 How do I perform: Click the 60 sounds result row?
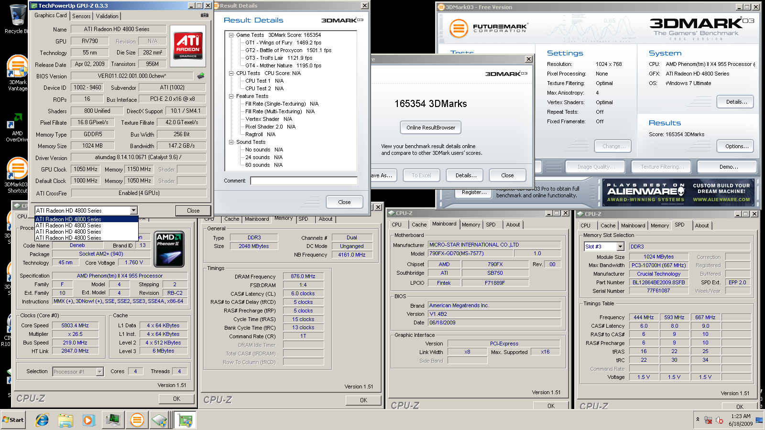(x=264, y=165)
